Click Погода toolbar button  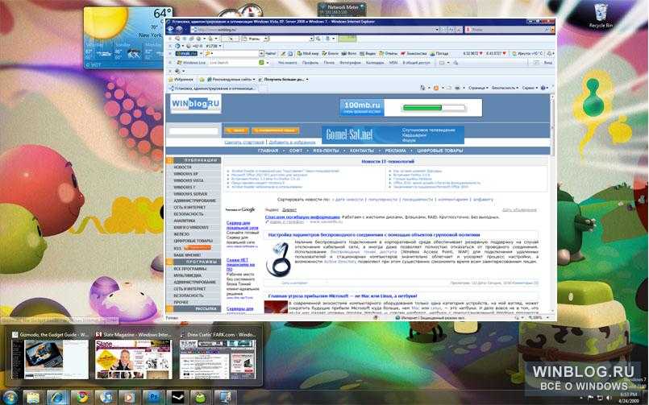439,54
